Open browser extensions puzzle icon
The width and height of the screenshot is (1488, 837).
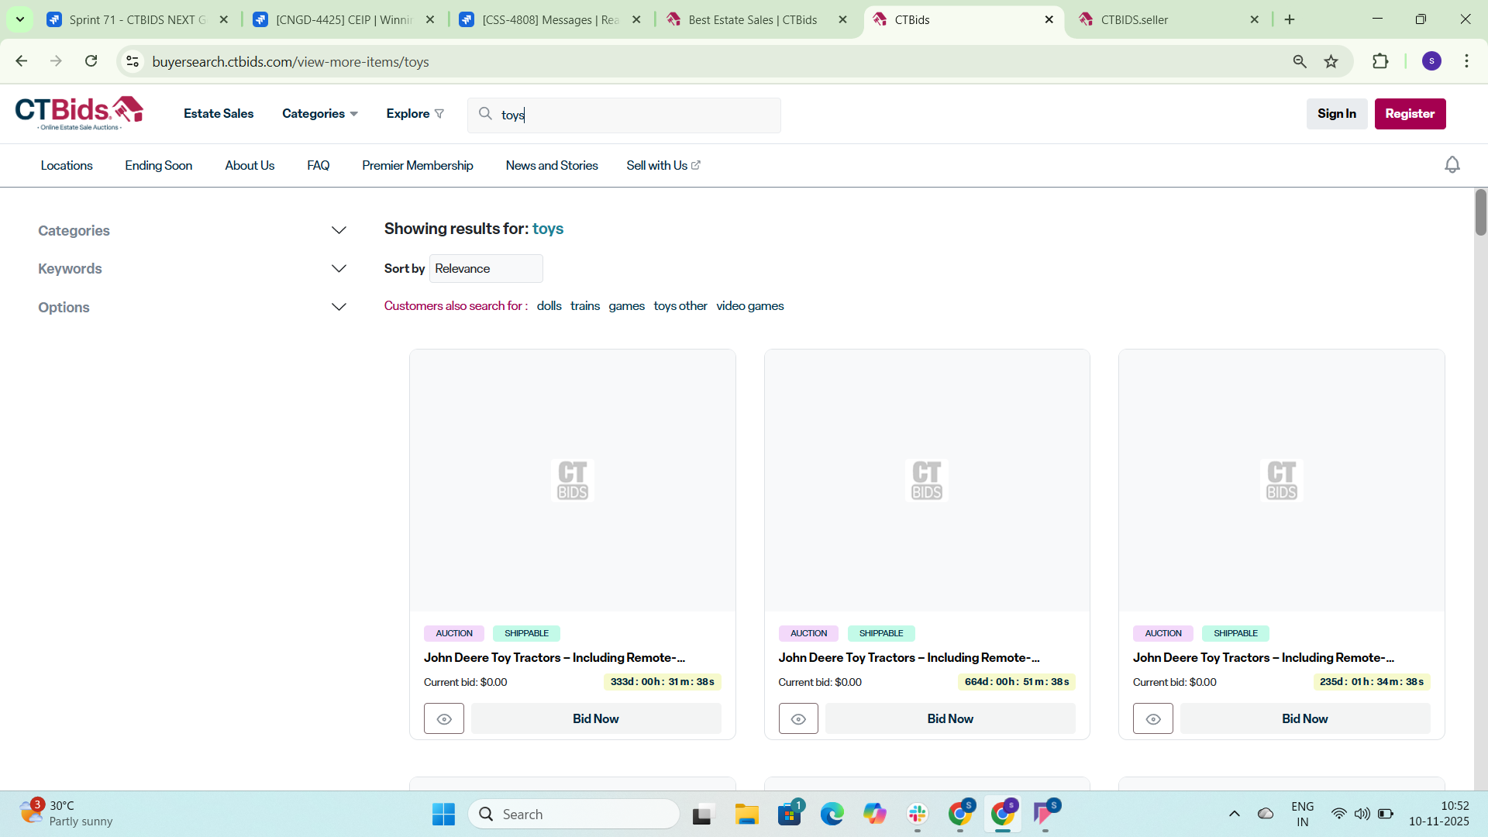(x=1380, y=62)
